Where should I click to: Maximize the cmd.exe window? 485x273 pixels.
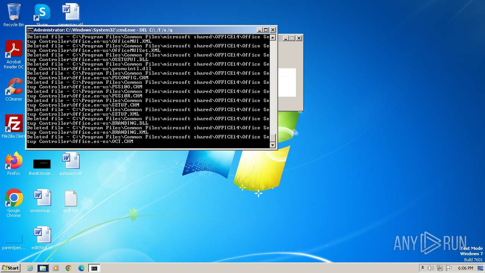(x=266, y=30)
